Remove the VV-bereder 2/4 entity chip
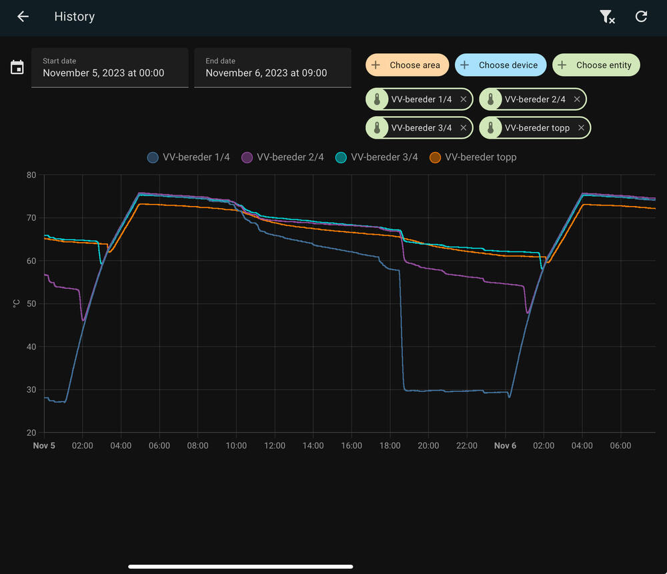This screenshot has width=667, height=574. click(x=577, y=99)
